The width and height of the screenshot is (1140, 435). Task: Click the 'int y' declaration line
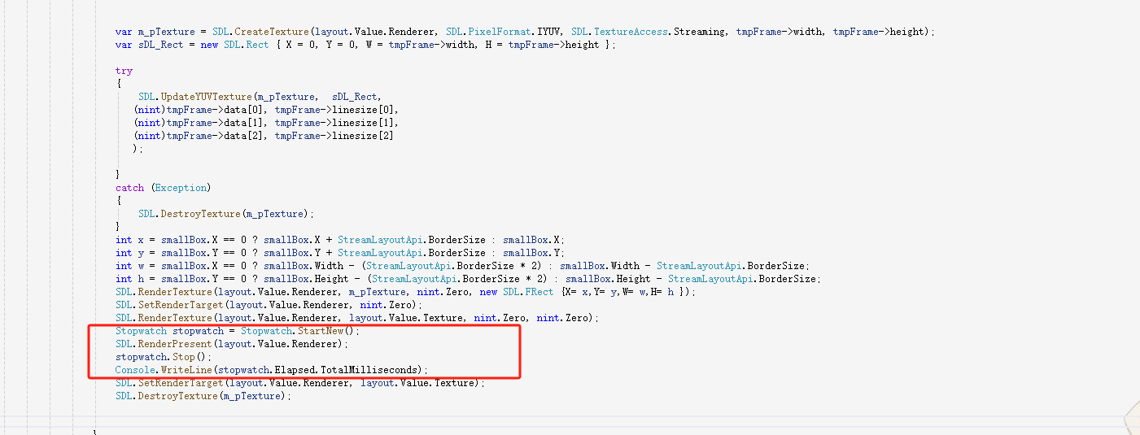coord(340,253)
